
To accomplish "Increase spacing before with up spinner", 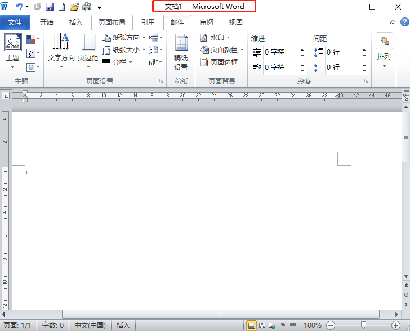I will tap(364, 49).
